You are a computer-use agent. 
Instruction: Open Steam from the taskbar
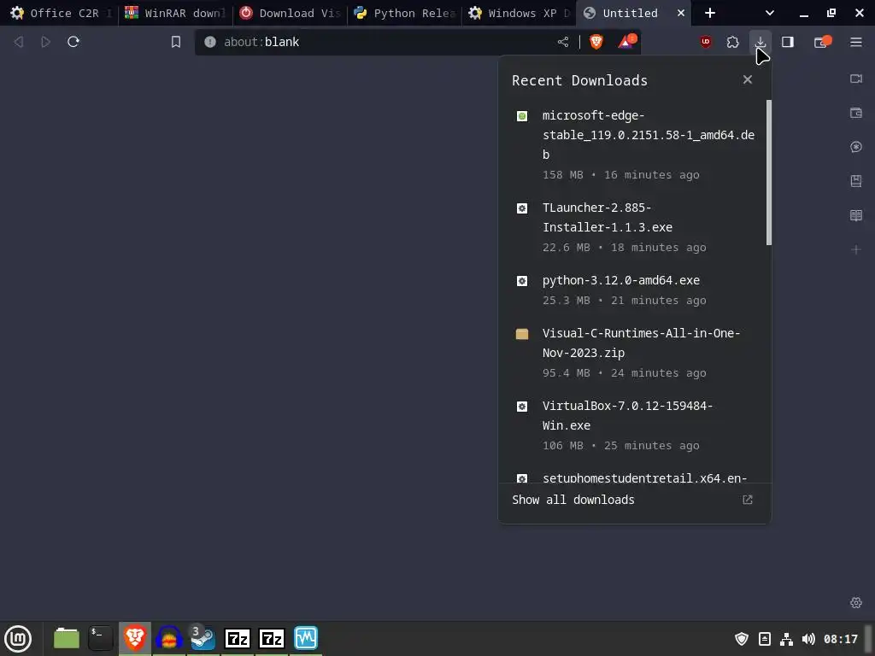point(202,638)
